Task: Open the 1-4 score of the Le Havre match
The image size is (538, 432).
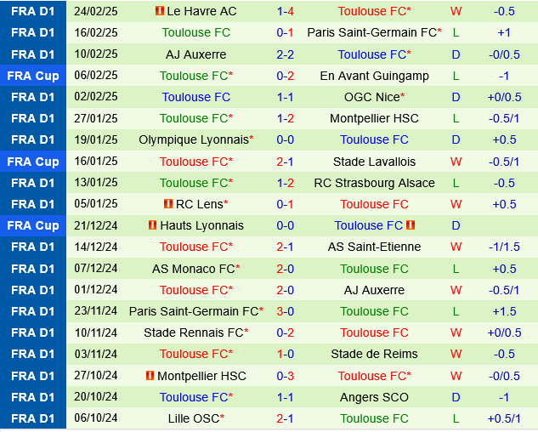Action: point(286,11)
